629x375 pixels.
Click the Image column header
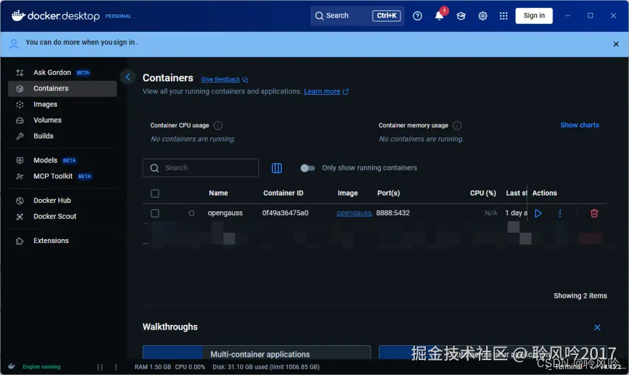[347, 193]
